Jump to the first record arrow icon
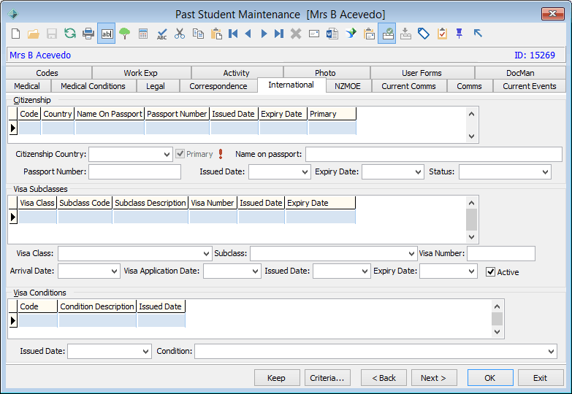This screenshot has width=572, height=394. 233,34
